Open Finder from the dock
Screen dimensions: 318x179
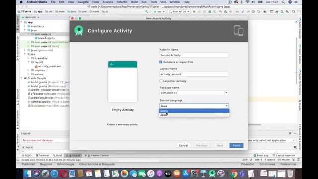point(28,174)
